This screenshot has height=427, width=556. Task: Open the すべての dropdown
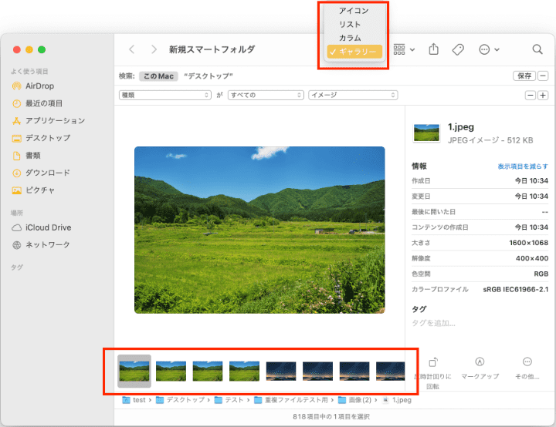click(x=265, y=96)
